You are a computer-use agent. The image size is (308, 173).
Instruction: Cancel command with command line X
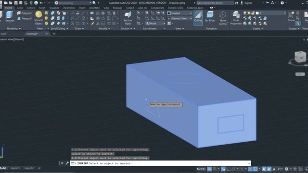pos(62,163)
